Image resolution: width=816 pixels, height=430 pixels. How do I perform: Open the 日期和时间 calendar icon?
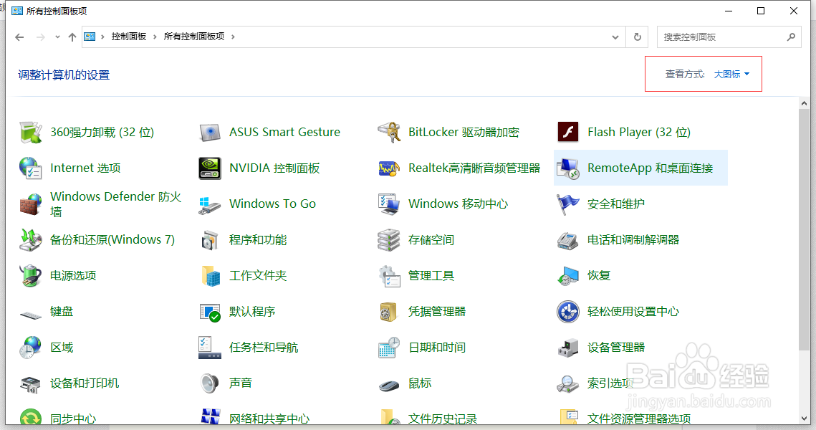(x=389, y=348)
